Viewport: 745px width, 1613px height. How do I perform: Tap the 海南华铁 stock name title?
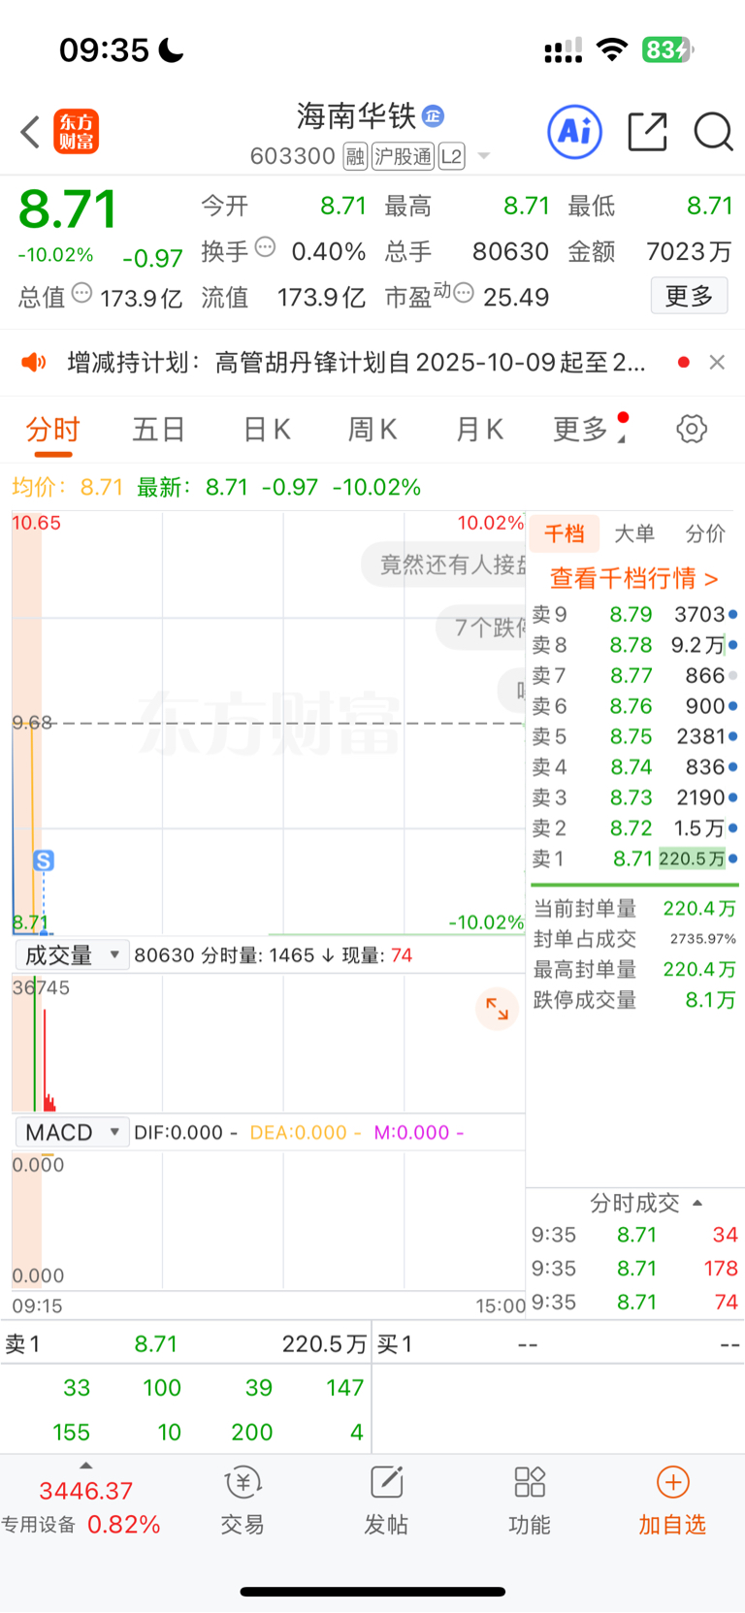coord(356,116)
